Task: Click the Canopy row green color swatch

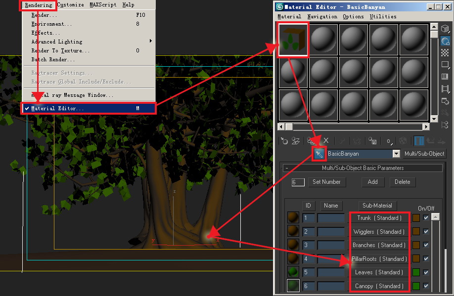Action: (416, 286)
